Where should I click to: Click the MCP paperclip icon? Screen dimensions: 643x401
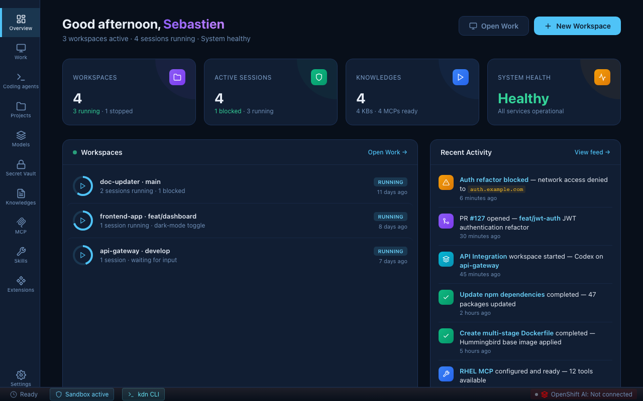click(21, 222)
